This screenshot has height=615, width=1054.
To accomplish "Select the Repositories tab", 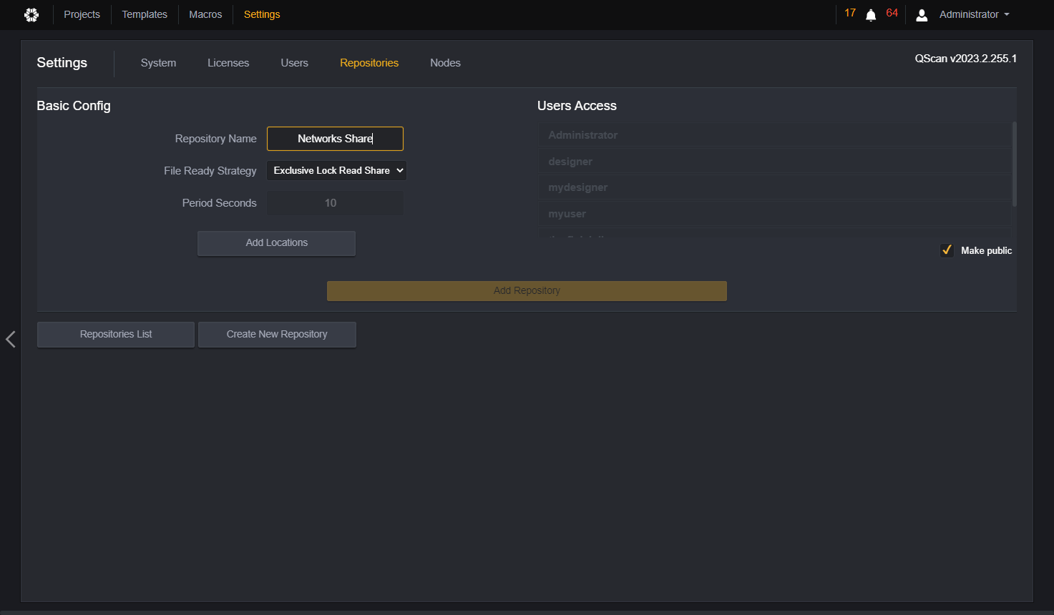I will (x=369, y=63).
